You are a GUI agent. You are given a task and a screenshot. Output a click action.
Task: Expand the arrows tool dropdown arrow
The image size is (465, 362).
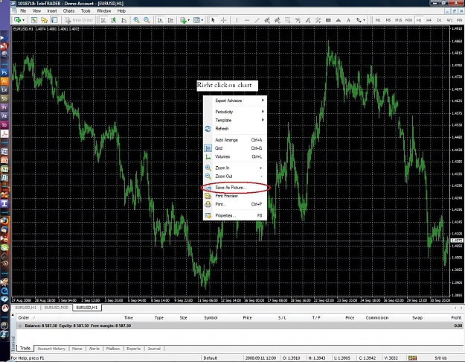click(364, 20)
